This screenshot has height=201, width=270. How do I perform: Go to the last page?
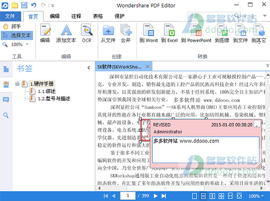163,196
